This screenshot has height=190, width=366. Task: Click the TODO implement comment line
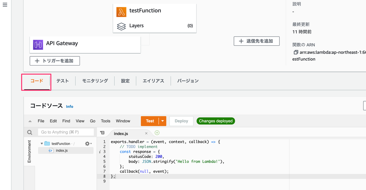(138, 146)
